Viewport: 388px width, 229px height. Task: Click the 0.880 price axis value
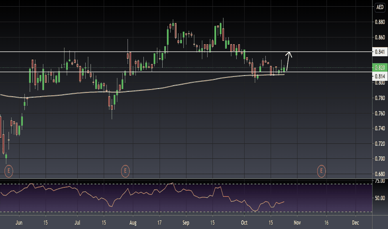[380, 22]
